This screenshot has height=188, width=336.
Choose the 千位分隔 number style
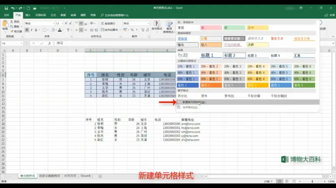coord(254,96)
